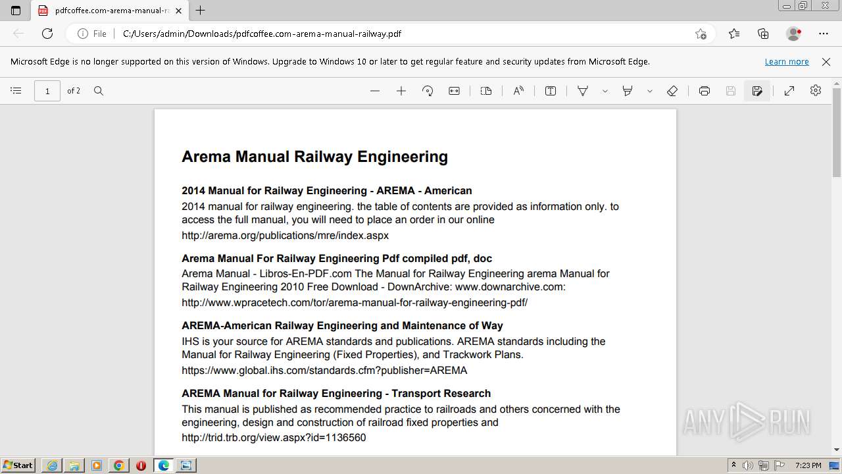Viewport: 842px width, 474px height.
Task: Expand the Highlight color options dropdown
Action: pos(650,91)
